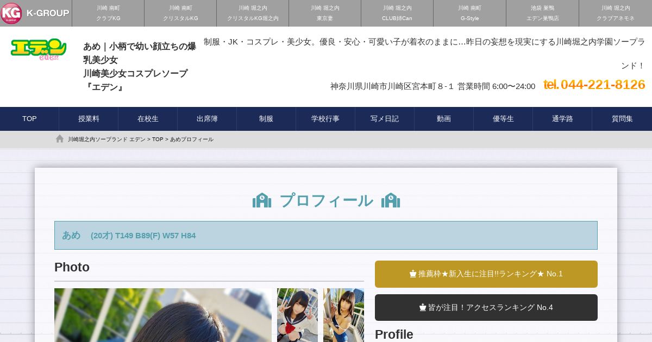The height and width of the screenshot is (342, 652).
Task: Open CLUB姉Can shop link
Action: pyautogui.click(x=397, y=13)
